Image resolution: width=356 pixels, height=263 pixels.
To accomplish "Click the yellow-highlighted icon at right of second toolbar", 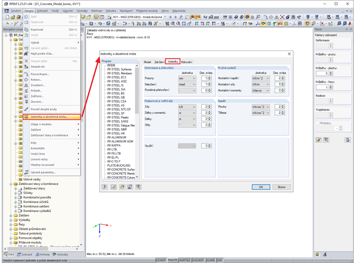I will 307,23.
